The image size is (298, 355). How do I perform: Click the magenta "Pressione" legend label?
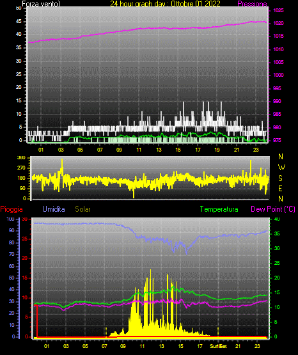pyautogui.click(x=252, y=4)
